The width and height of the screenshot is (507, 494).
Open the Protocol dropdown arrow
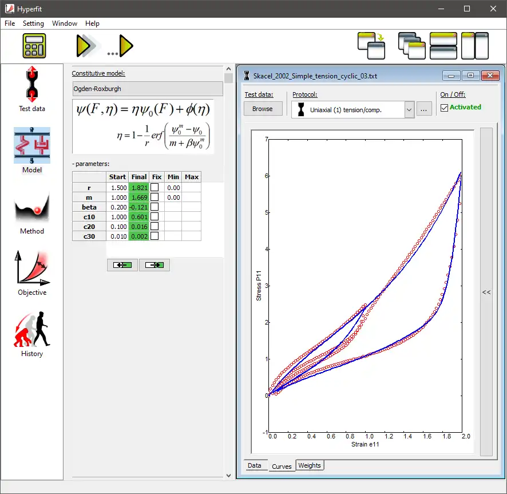409,110
